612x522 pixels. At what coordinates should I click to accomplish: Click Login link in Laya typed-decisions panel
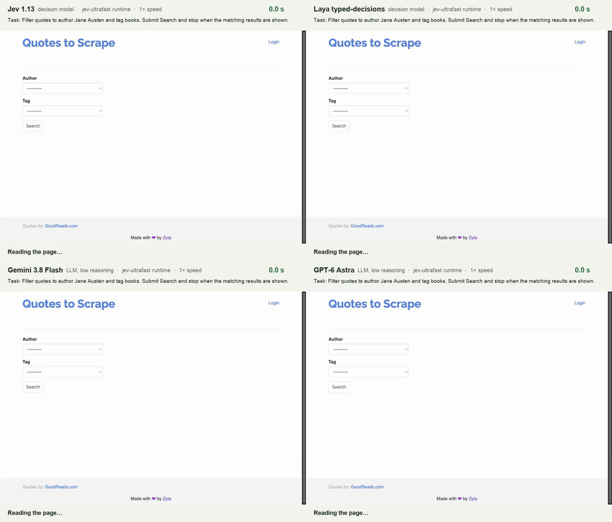pos(579,41)
